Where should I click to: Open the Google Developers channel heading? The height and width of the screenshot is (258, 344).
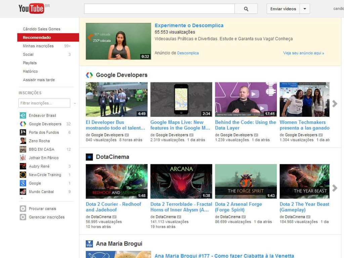[122, 75]
